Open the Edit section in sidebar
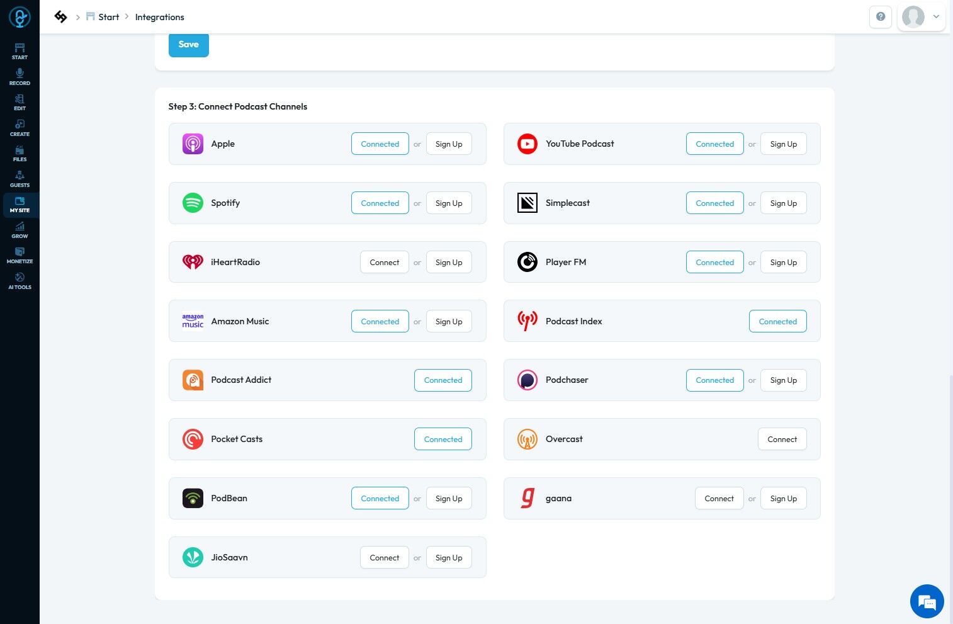 tap(20, 103)
